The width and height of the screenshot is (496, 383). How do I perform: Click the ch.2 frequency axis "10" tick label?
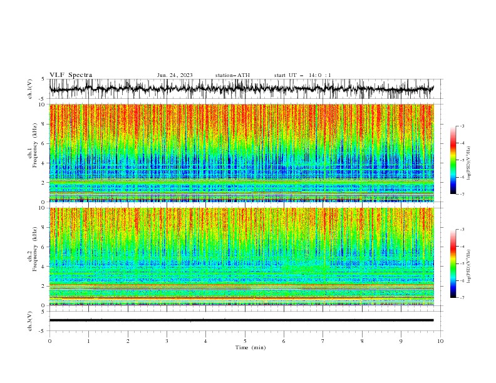(43, 208)
